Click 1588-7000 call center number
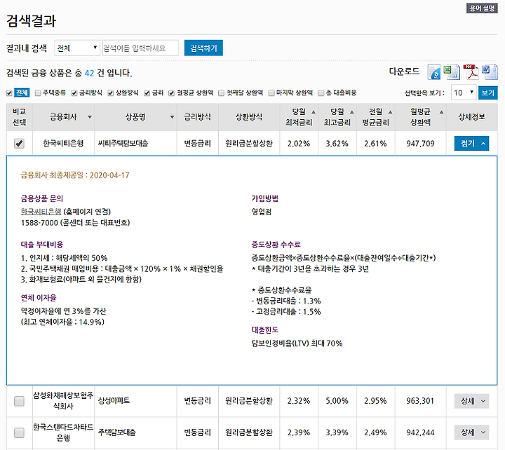Image resolution: width=505 pixels, height=450 pixels. pyautogui.click(x=39, y=223)
